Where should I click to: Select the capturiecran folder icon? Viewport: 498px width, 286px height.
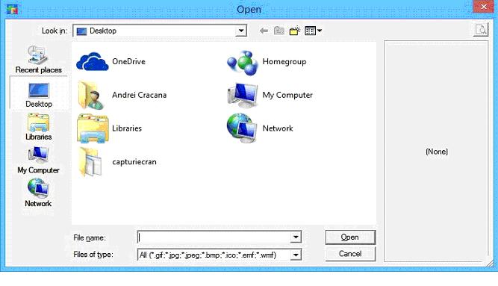click(91, 162)
